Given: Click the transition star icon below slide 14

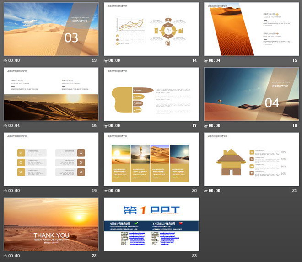Looking at the screenshot, I should coord(106,61).
